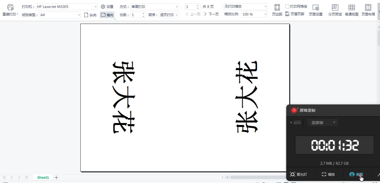
Task: Switch to page break preview (分页预览)
Action: (x=335, y=10)
